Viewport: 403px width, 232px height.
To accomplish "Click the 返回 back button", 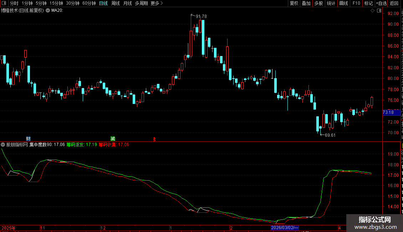I will [394, 3].
